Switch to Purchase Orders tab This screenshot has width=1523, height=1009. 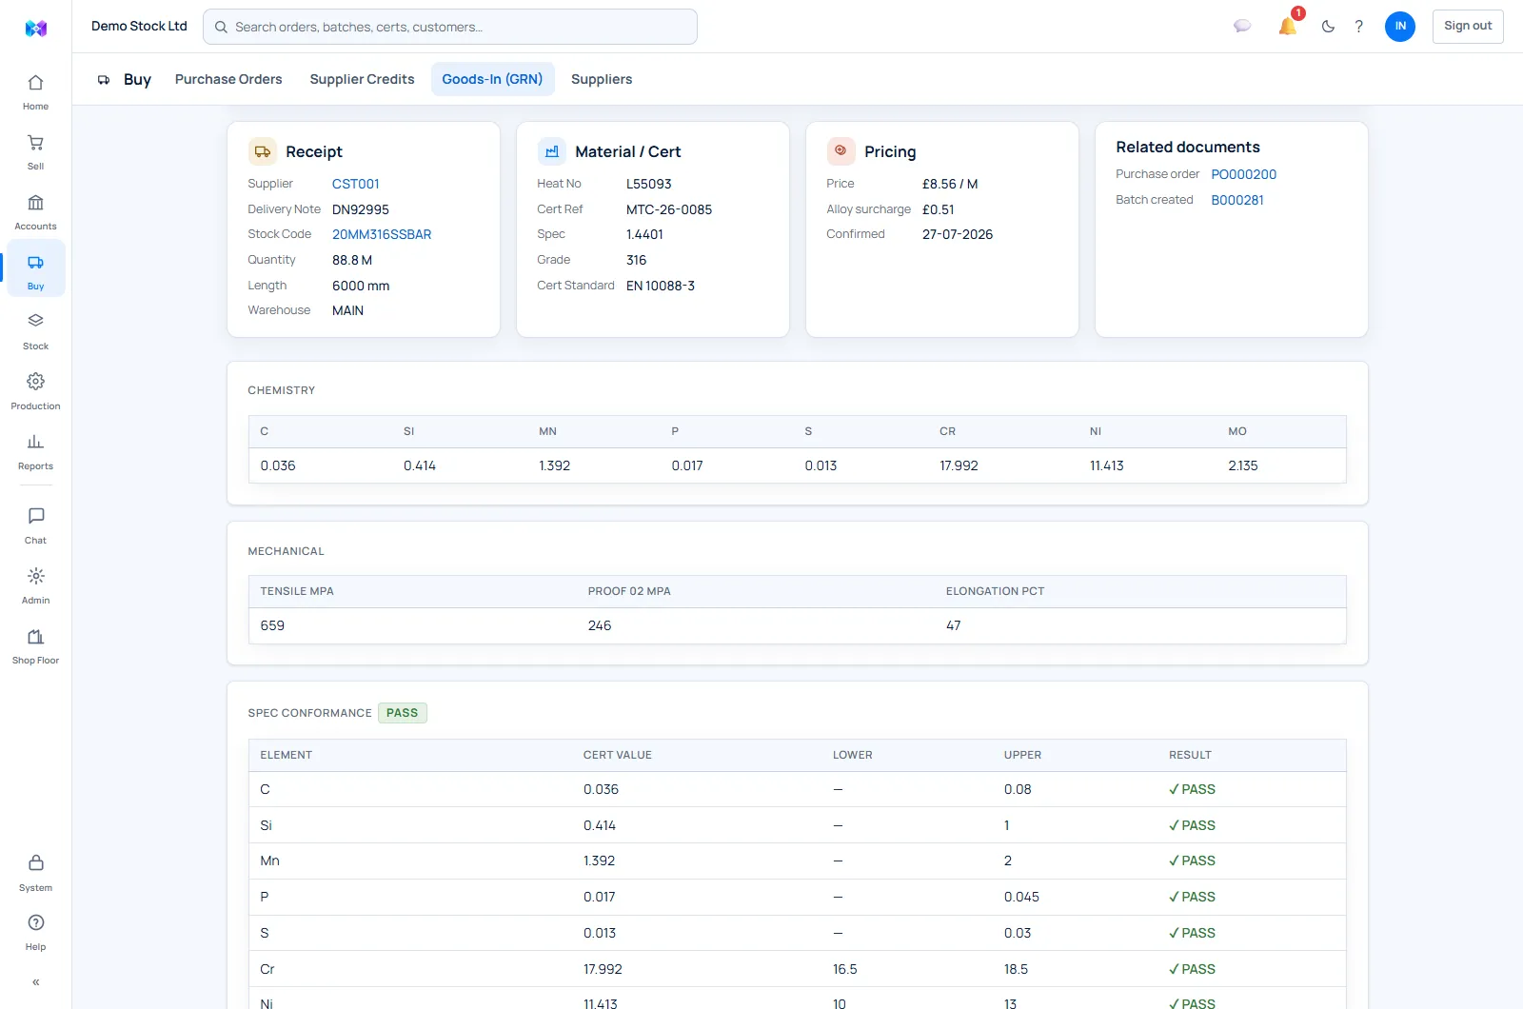tap(228, 79)
